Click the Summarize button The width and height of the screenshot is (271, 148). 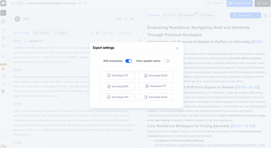point(242,15)
